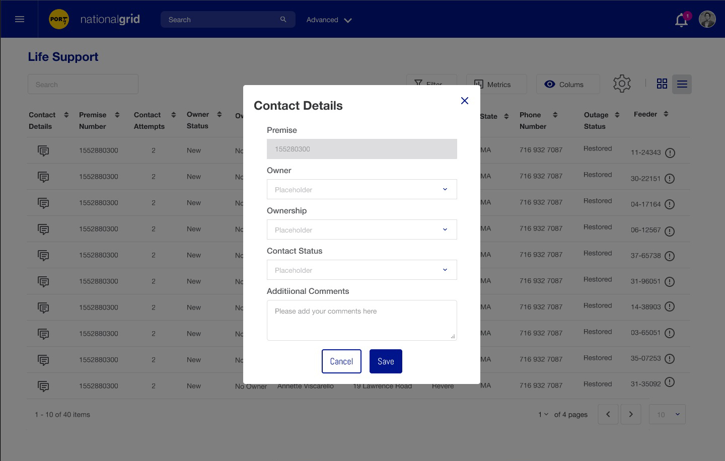Open the settings gear icon
The image size is (725, 461).
(622, 84)
